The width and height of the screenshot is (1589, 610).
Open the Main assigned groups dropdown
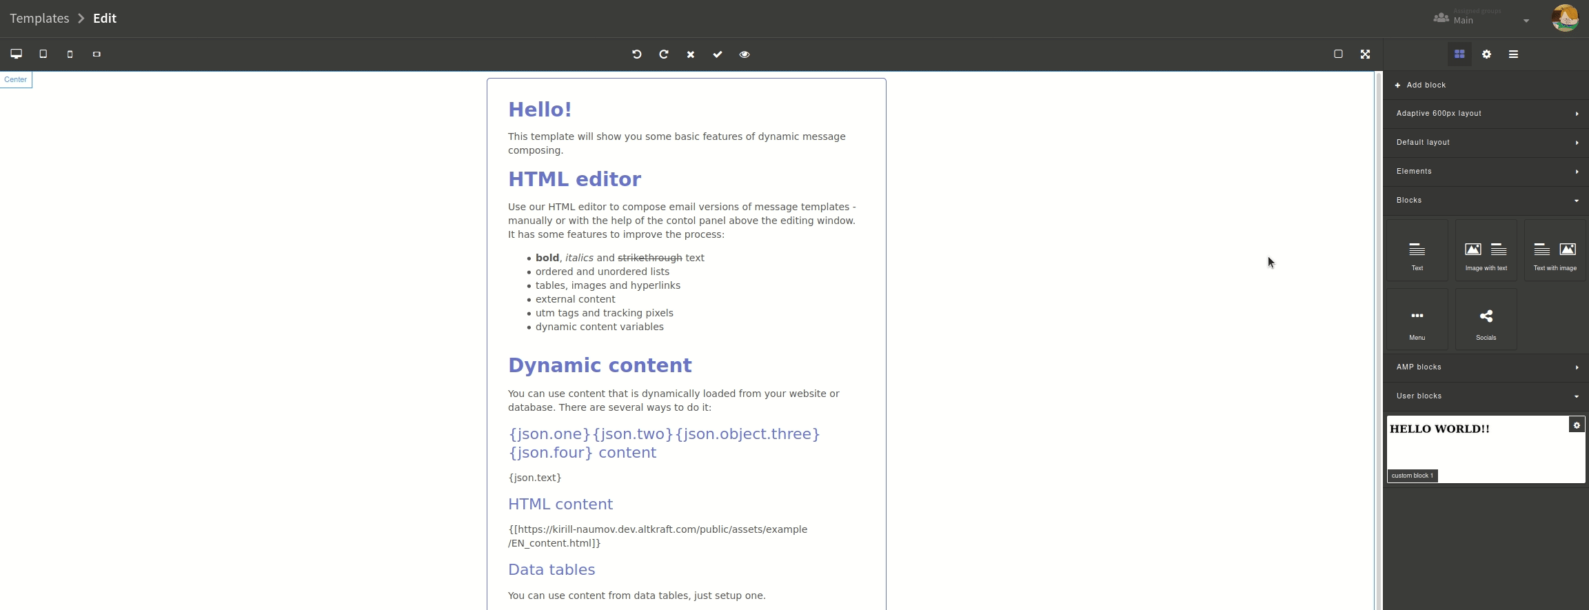[x=1482, y=18]
